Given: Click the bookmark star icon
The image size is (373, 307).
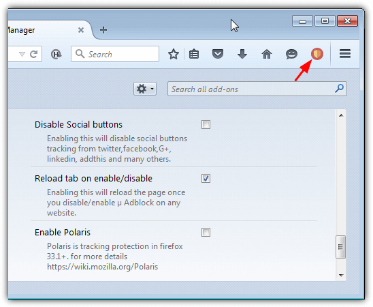Looking at the screenshot, I should (x=174, y=54).
